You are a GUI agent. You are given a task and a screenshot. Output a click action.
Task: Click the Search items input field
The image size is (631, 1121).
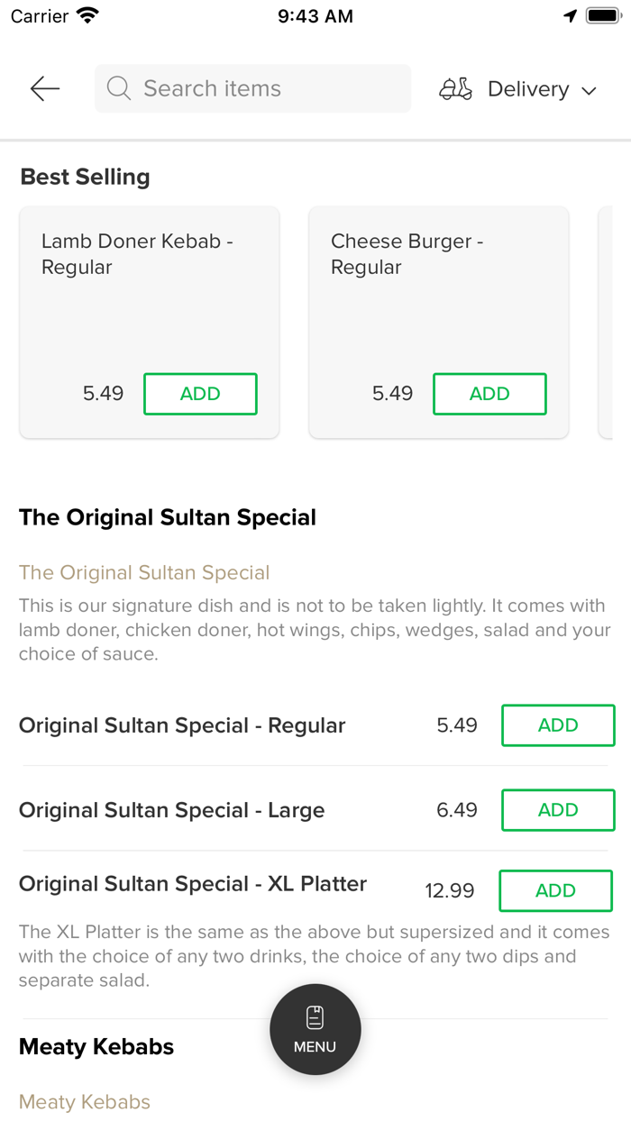[x=252, y=88]
